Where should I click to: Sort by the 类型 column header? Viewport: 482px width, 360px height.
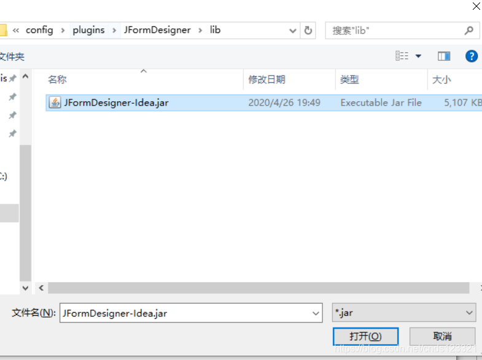tap(349, 80)
